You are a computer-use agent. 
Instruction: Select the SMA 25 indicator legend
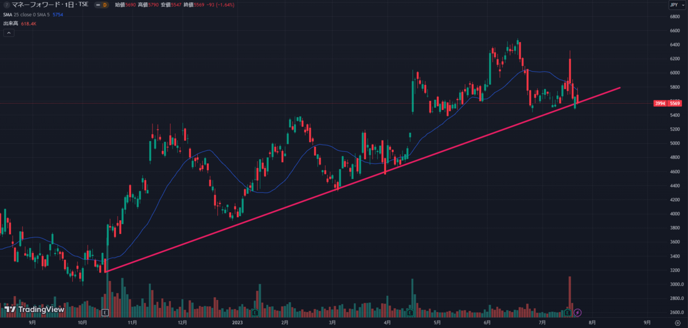click(x=26, y=14)
